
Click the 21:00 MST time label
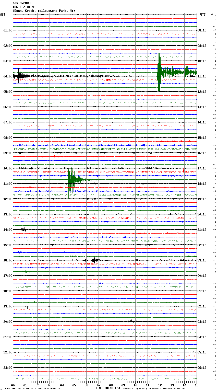8,337
